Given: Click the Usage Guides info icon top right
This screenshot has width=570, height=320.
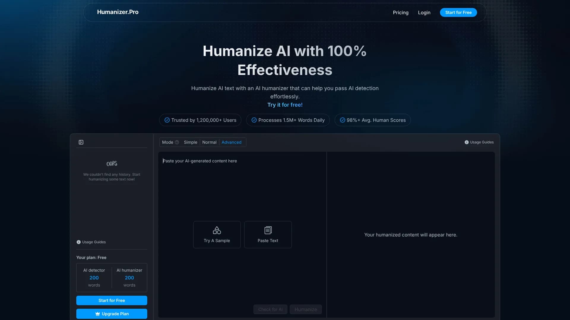Looking at the screenshot, I should pyautogui.click(x=466, y=142).
